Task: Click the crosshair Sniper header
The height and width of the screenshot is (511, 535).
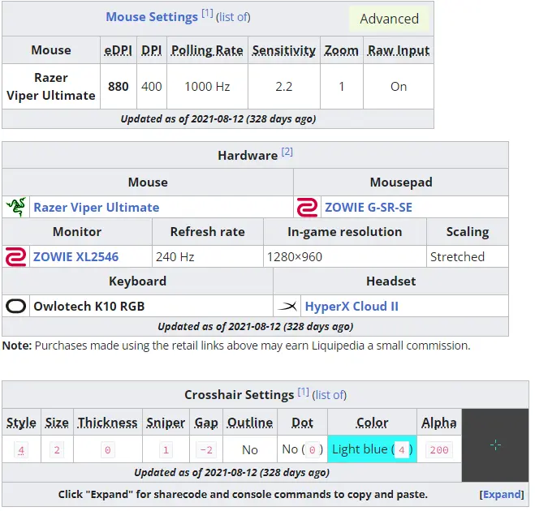Action: coord(166,423)
